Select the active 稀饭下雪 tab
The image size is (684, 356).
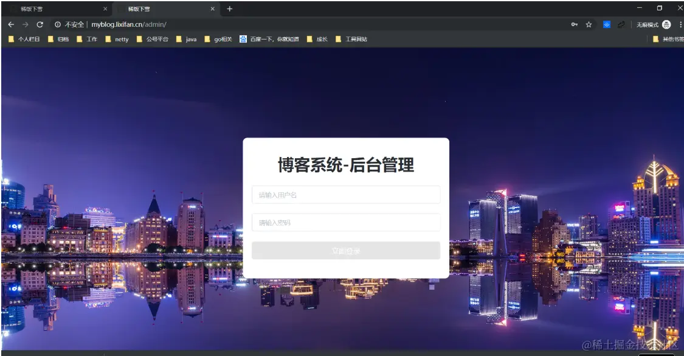166,9
